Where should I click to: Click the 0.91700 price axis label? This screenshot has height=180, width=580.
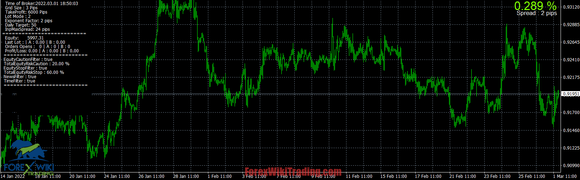(x=571, y=113)
